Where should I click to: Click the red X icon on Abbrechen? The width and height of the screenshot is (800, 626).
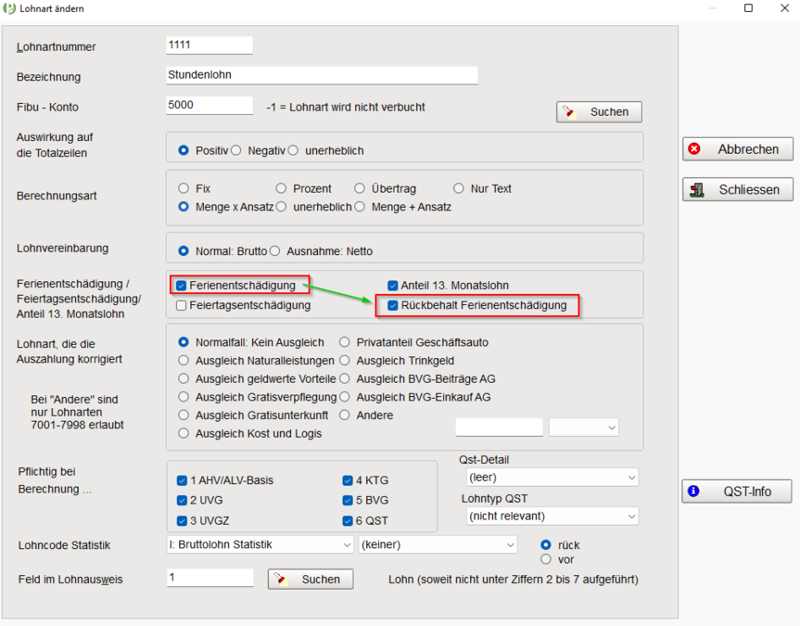(x=694, y=149)
